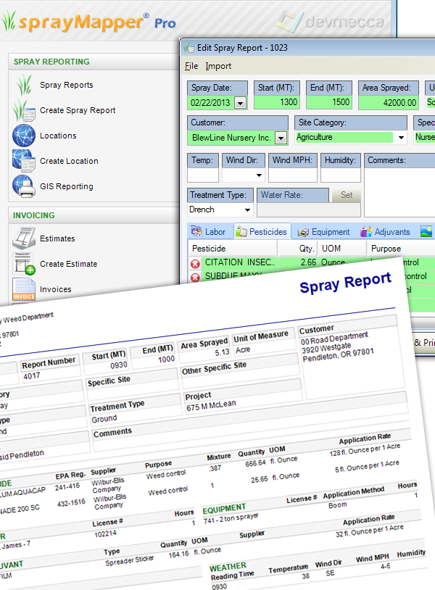This screenshot has width=435, height=590.
Task: Click the Water Rate field
Action: click(x=309, y=210)
